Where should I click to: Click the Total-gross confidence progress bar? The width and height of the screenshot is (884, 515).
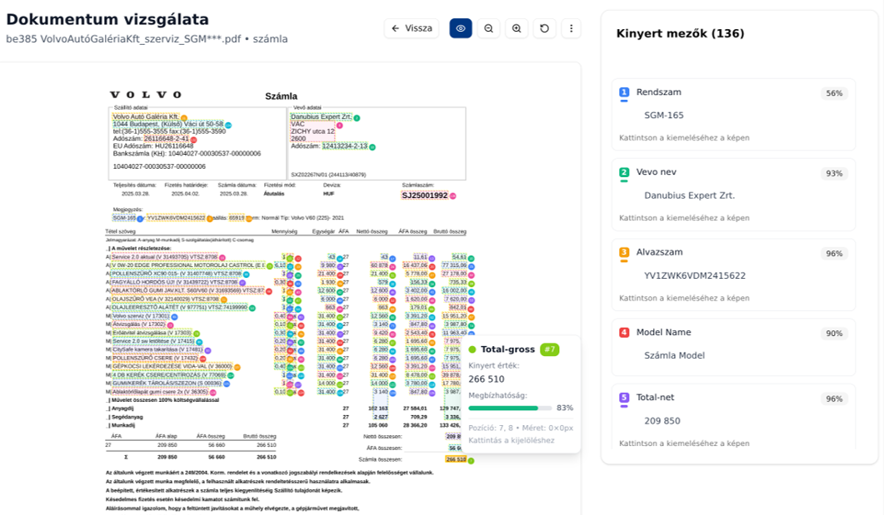point(509,408)
